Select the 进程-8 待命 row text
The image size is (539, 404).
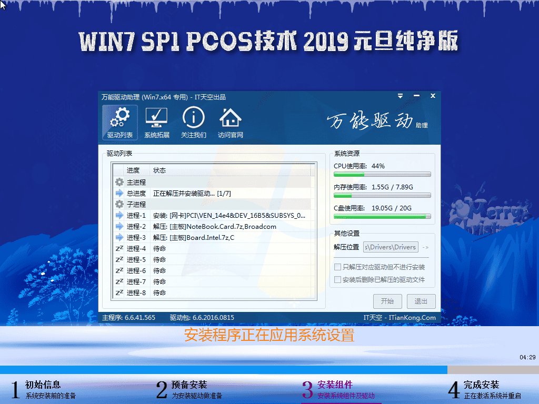[159, 292]
